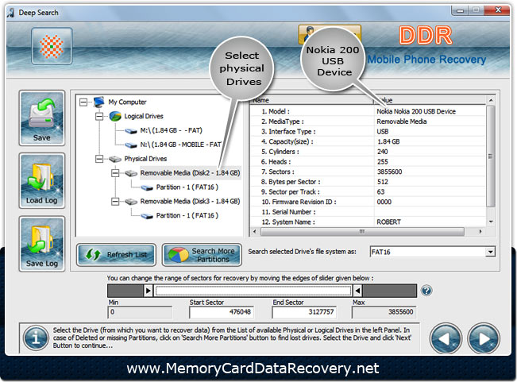Image resolution: width=517 pixels, height=382 pixels.
Task: Select '12. System Name :' row
Action: tap(368, 222)
